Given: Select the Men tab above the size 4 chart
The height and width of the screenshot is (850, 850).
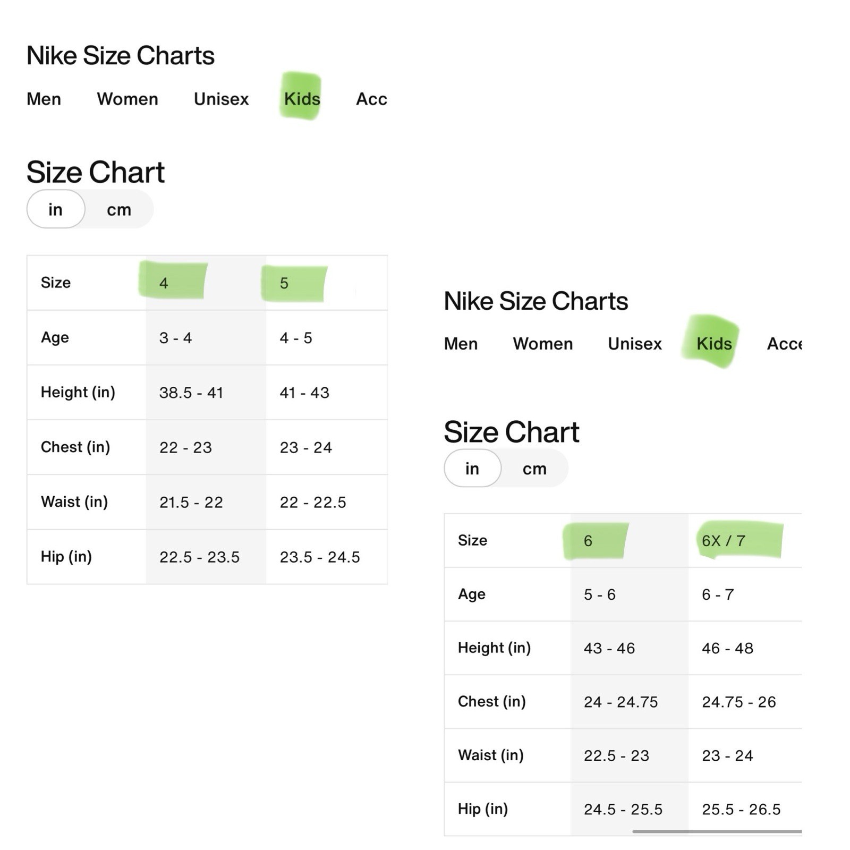Looking at the screenshot, I should pos(44,99).
